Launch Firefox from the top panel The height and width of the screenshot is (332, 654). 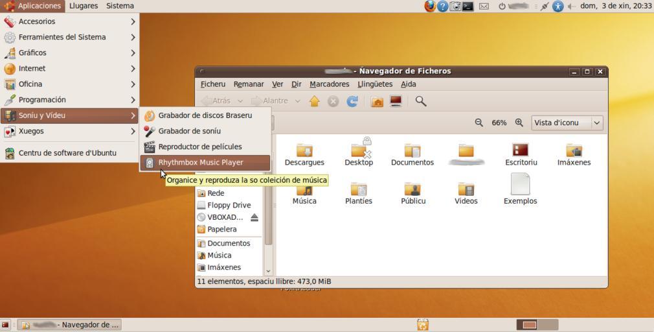tap(430, 6)
